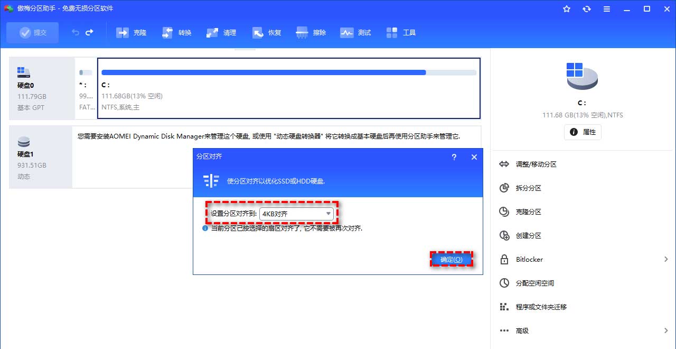Open the 恢复 (Recover) toolbar menu
Viewport: 676px width, 349px height.
click(266, 33)
